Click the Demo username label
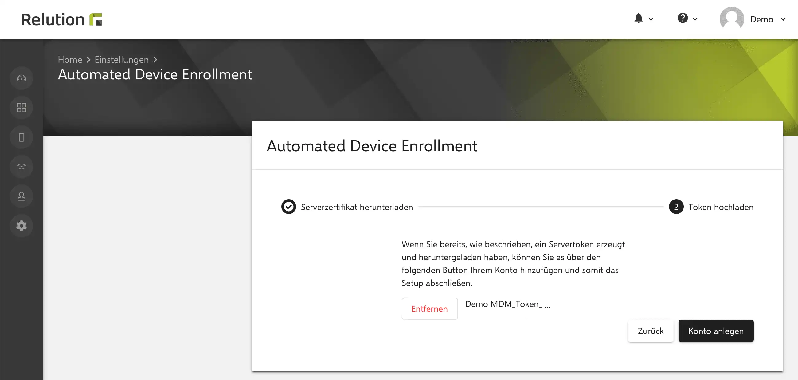798x380 pixels. point(762,19)
